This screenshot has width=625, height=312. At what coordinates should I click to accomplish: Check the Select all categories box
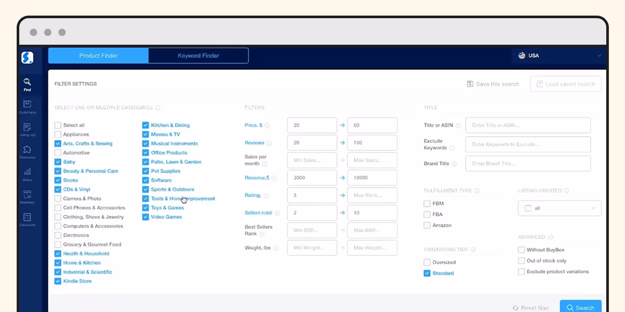pyautogui.click(x=58, y=125)
